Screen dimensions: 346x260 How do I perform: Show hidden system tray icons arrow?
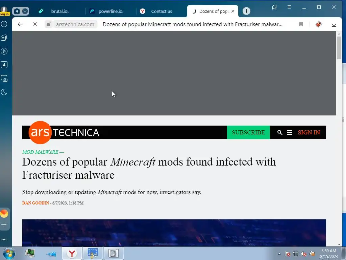pos(279,254)
